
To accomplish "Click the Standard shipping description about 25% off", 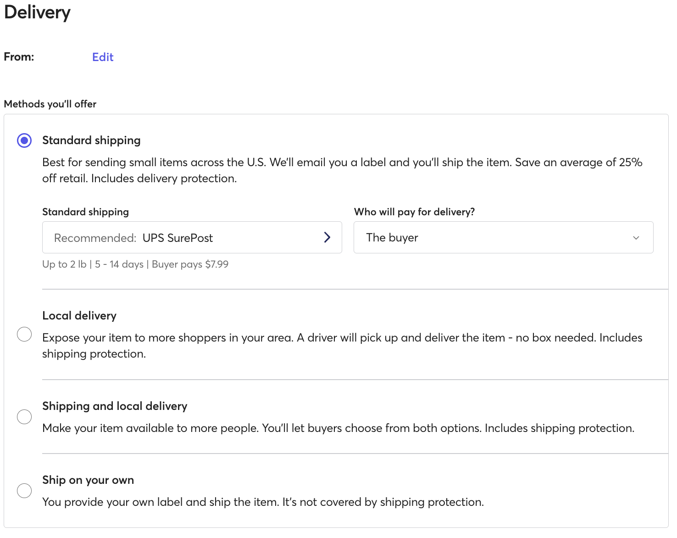I will coord(342,170).
